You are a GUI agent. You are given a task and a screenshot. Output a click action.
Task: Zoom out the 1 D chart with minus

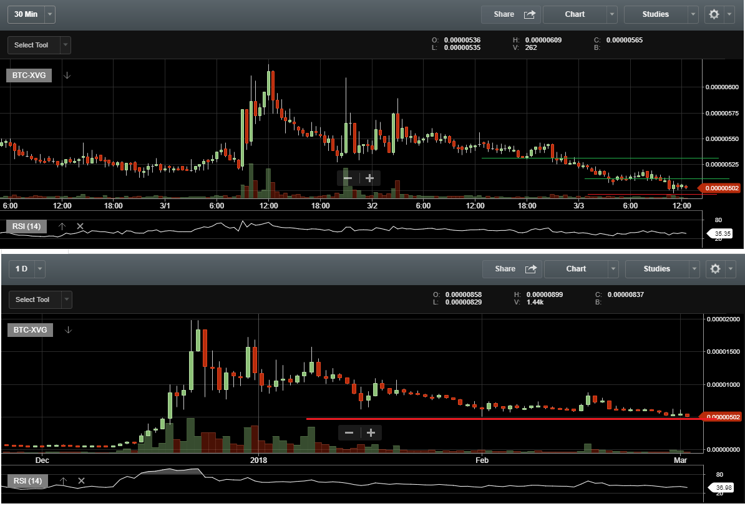tap(349, 433)
